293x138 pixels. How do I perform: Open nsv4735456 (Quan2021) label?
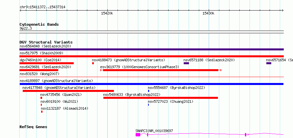[61, 95]
